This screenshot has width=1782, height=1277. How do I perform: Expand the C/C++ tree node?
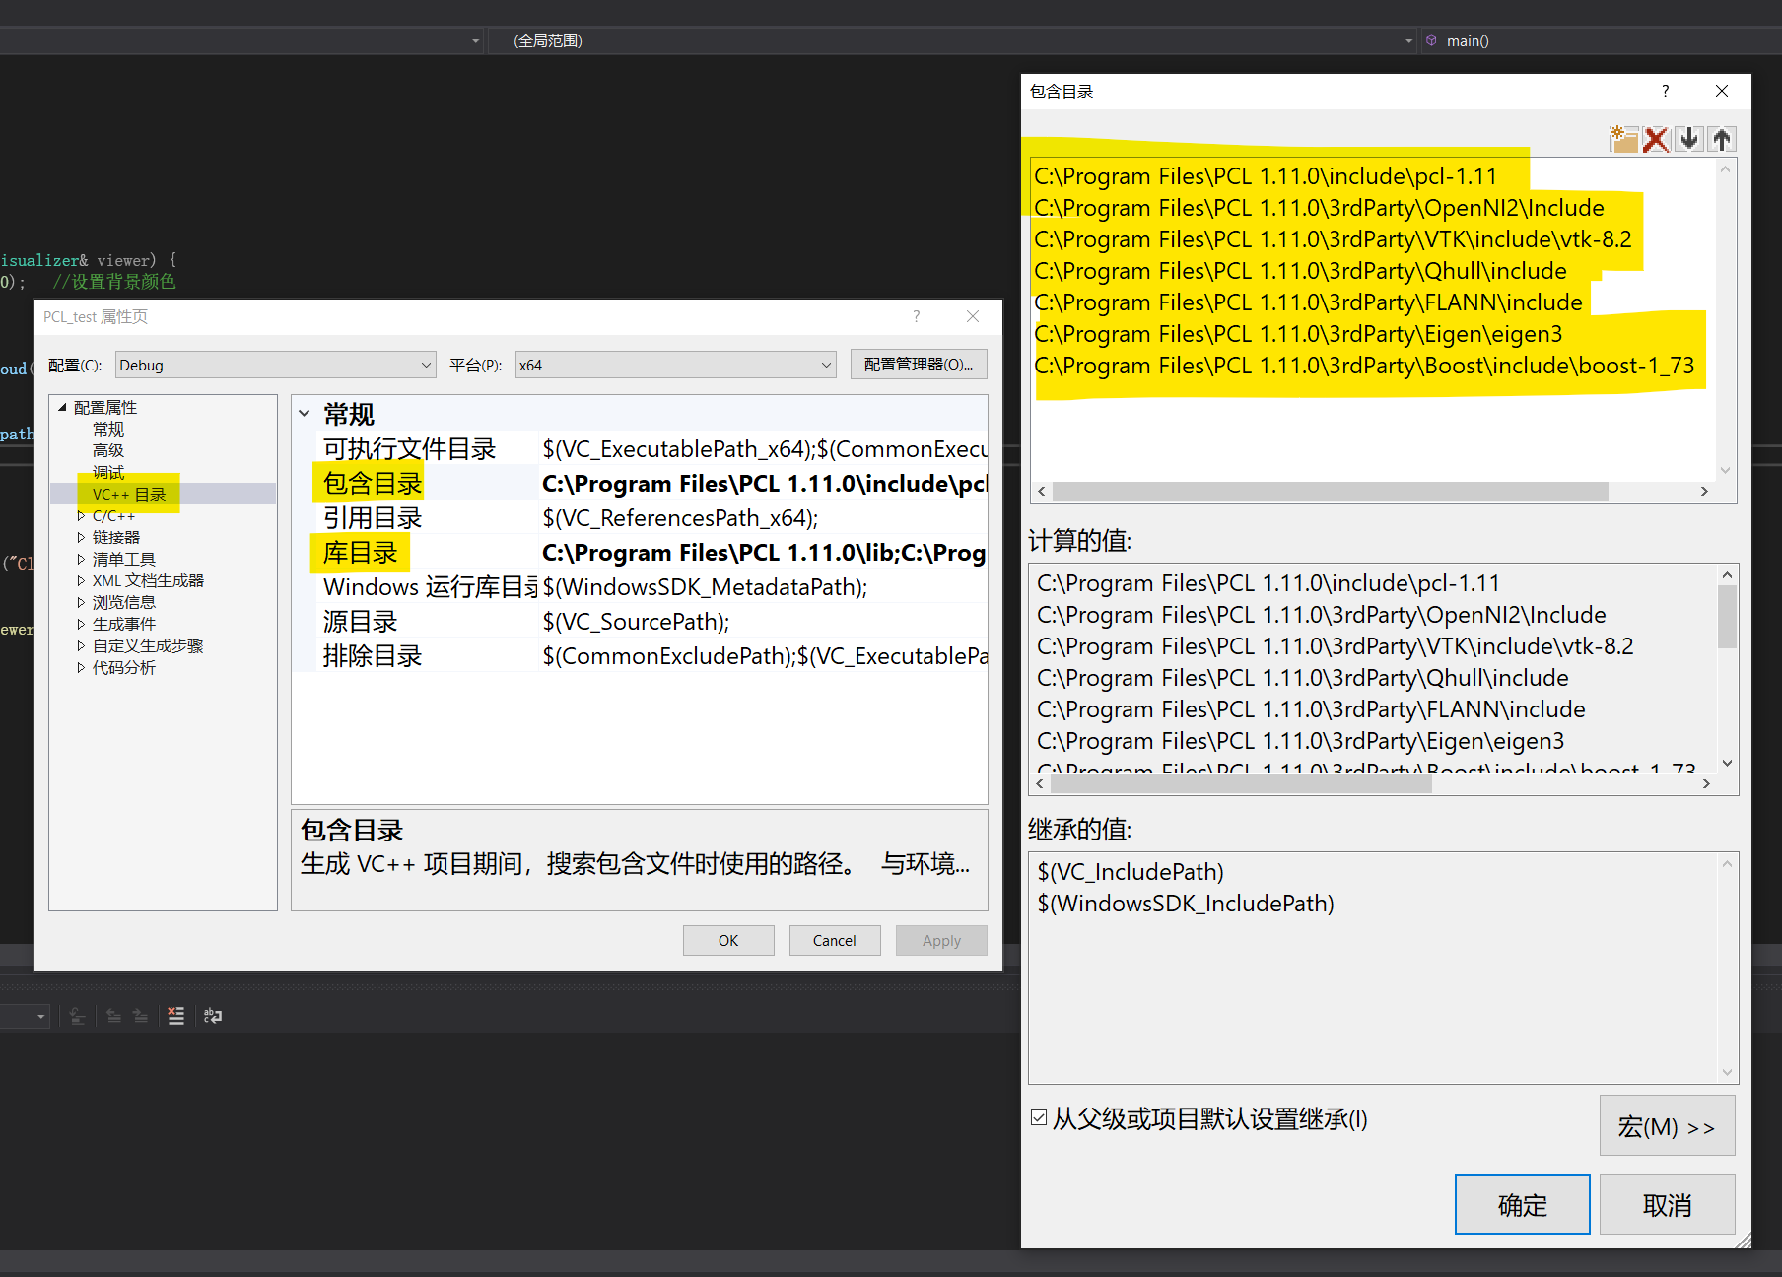pyautogui.click(x=81, y=515)
